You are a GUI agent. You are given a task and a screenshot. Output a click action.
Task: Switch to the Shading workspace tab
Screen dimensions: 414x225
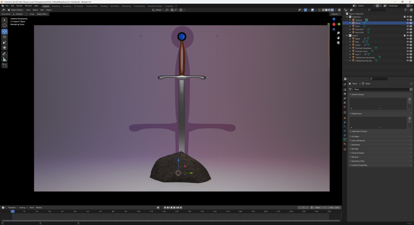pos(104,6)
